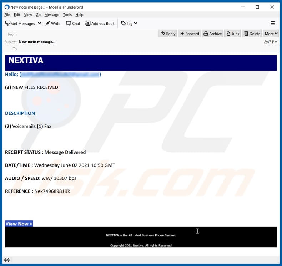Screen dimensions: 282x266
Task: Open the Go menu
Action: (38, 15)
